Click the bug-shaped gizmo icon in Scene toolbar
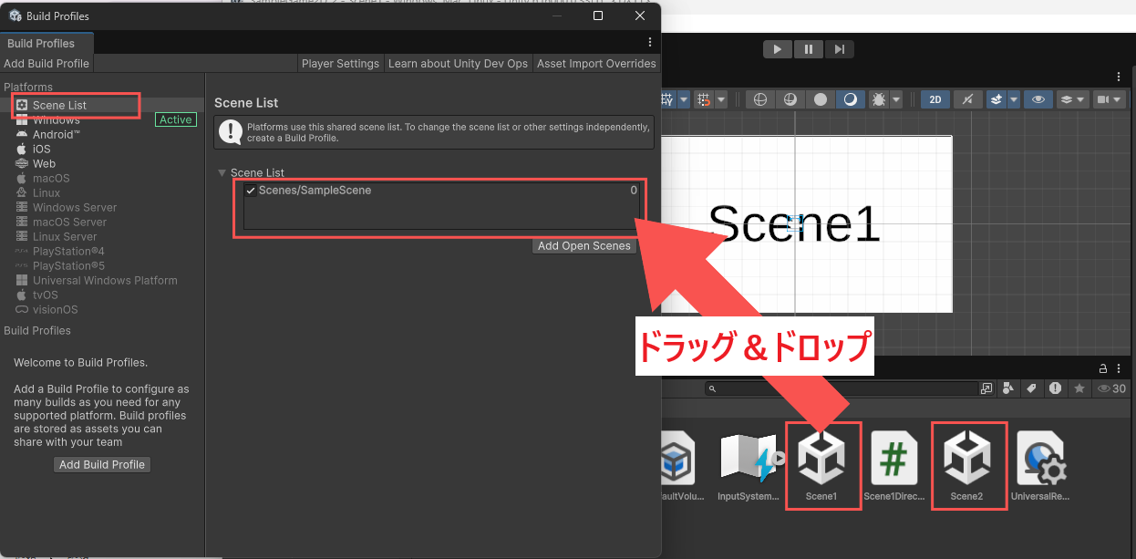This screenshot has width=1136, height=559. (x=879, y=99)
